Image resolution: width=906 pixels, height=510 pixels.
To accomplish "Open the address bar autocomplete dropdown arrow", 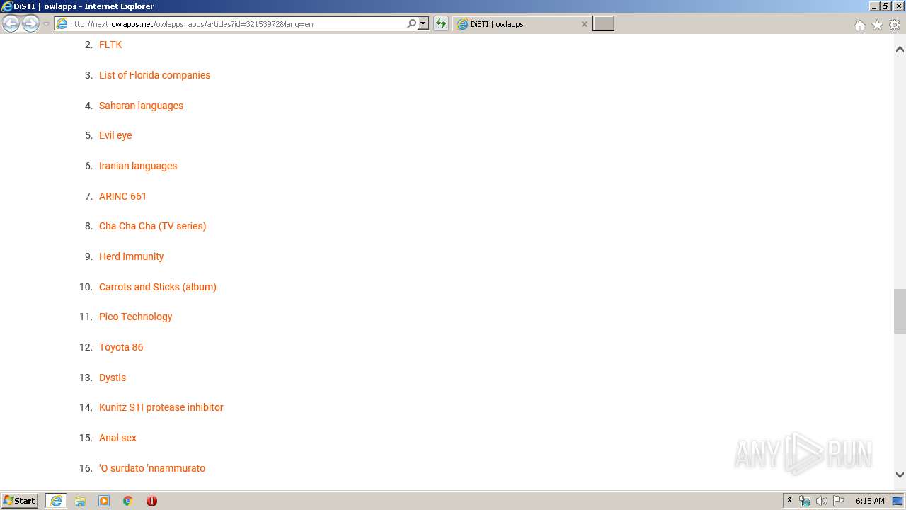I will pyautogui.click(x=423, y=23).
